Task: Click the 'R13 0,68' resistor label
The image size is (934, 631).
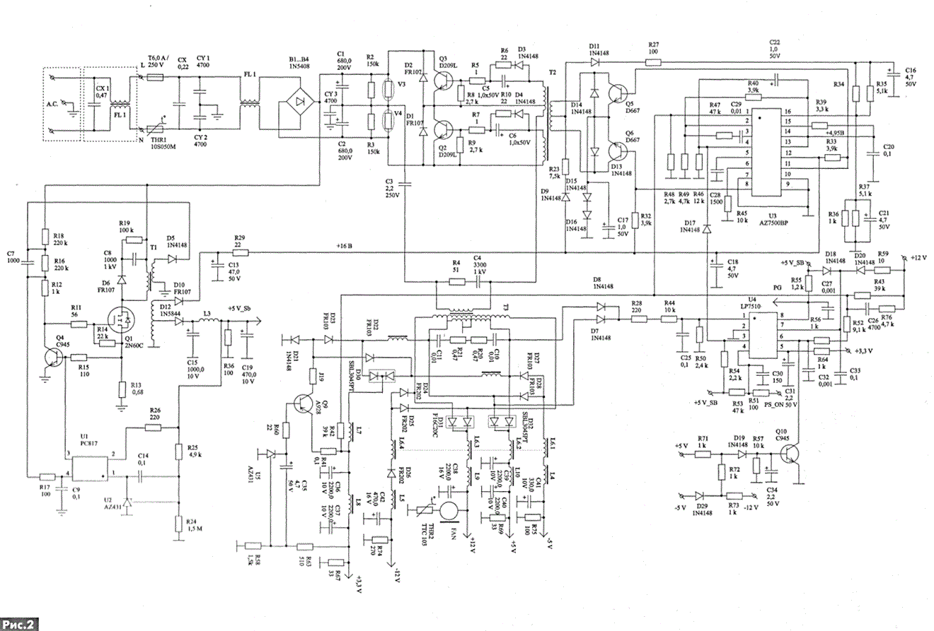Action: coord(137,389)
